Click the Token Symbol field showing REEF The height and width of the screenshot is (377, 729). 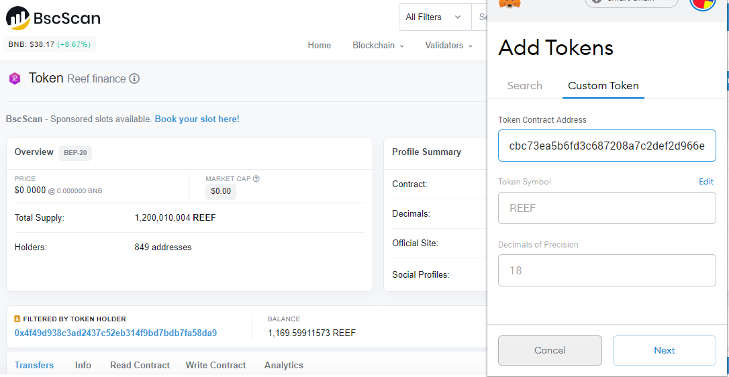607,208
